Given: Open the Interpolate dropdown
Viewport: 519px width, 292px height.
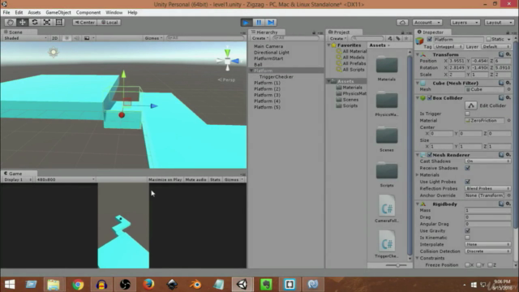Looking at the screenshot, I should click(487, 244).
